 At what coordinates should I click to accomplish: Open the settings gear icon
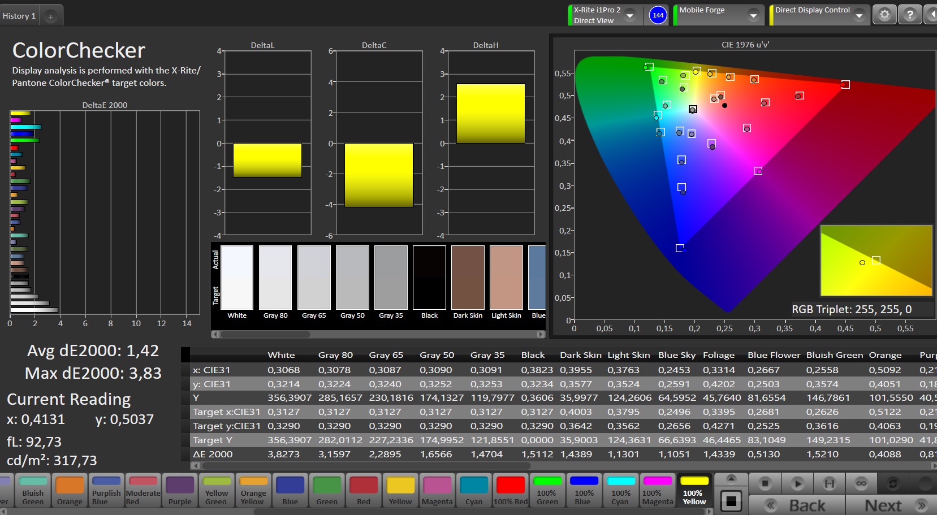point(884,15)
